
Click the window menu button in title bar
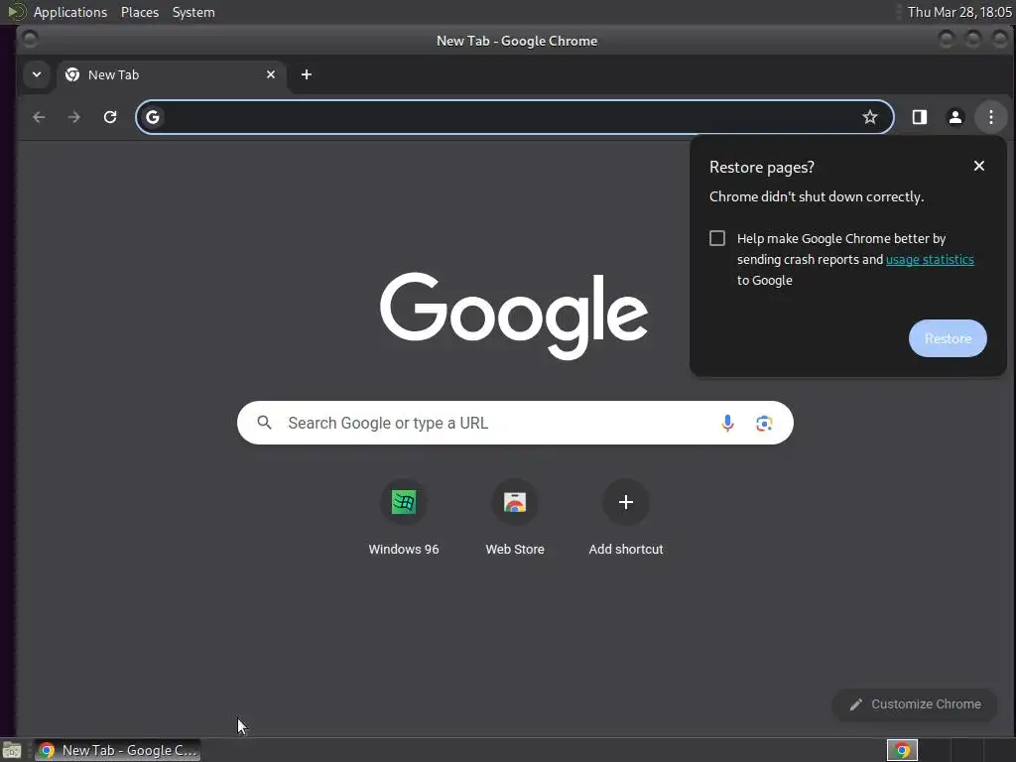tap(30, 40)
